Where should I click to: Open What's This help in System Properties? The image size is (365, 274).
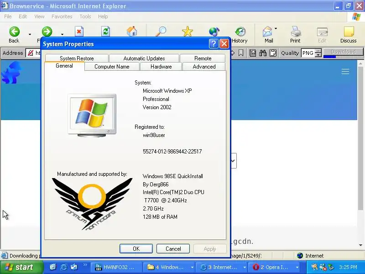214,44
